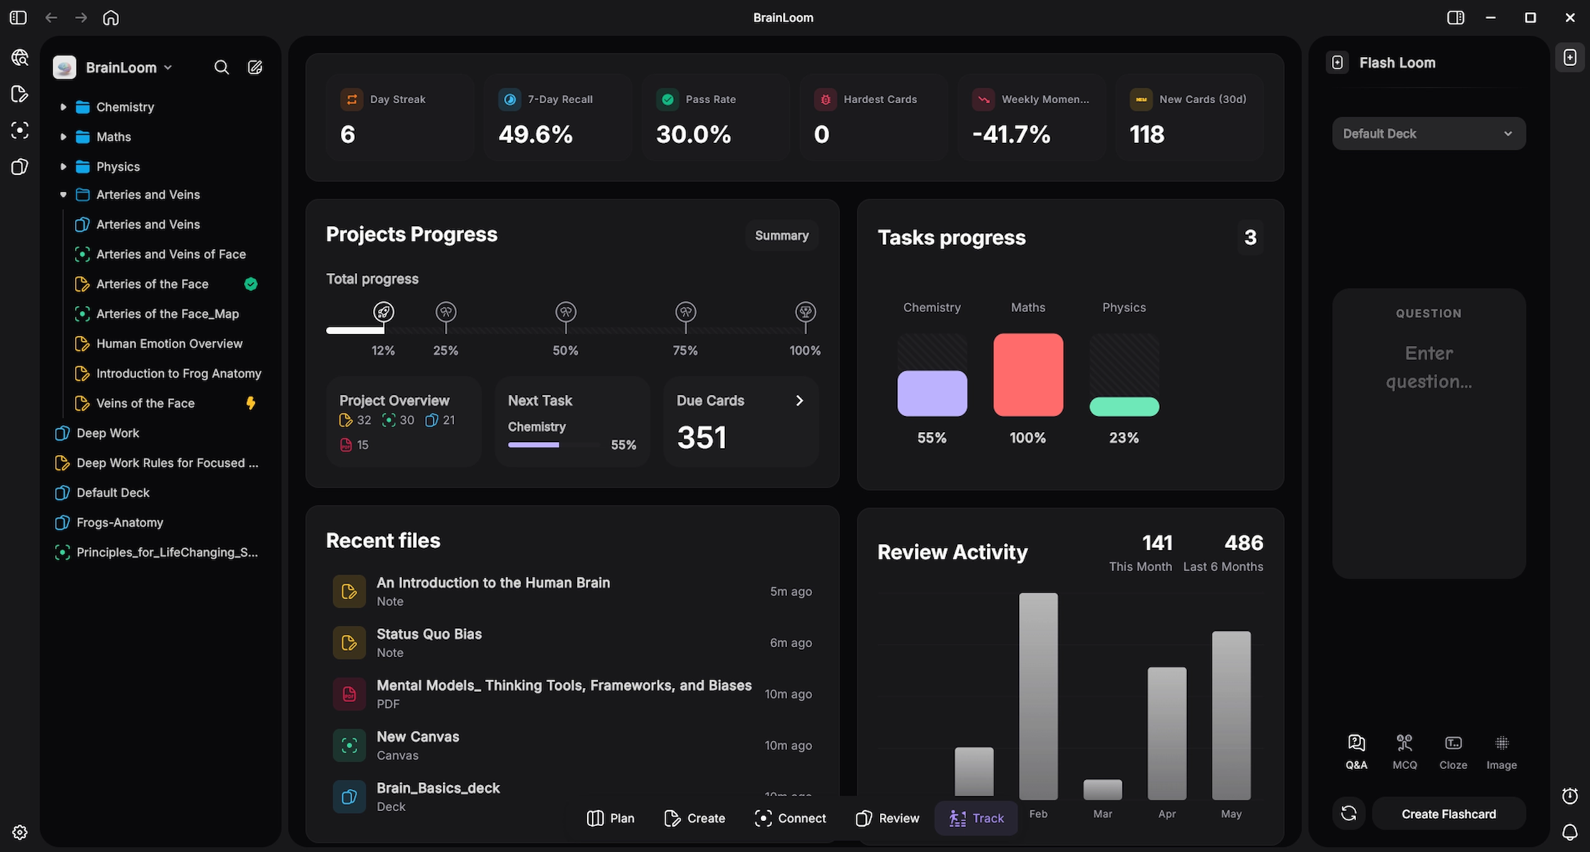The height and width of the screenshot is (852, 1590).
Task: Select the MCQ flashcard type
Action: click(1404, 752)
